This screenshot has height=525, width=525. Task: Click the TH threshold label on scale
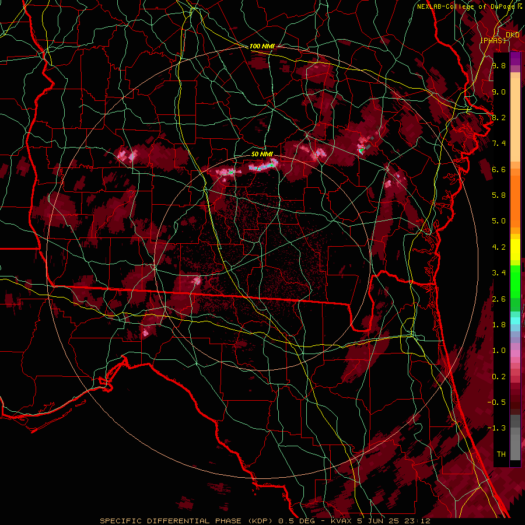[501, 454]
